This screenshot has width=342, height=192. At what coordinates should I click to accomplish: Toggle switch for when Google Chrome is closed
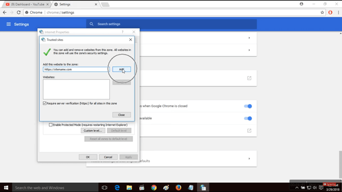click(x=248, y=106)
